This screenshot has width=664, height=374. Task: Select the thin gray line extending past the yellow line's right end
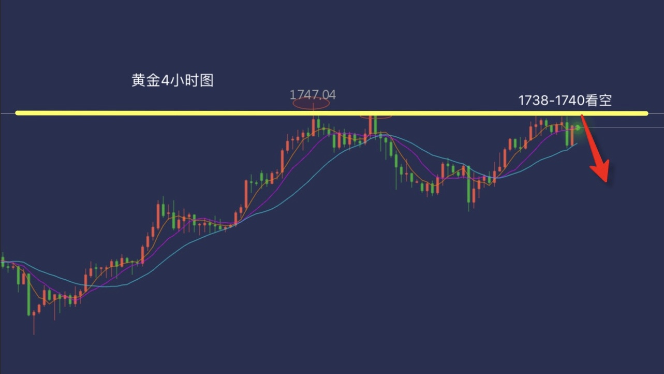656,113
